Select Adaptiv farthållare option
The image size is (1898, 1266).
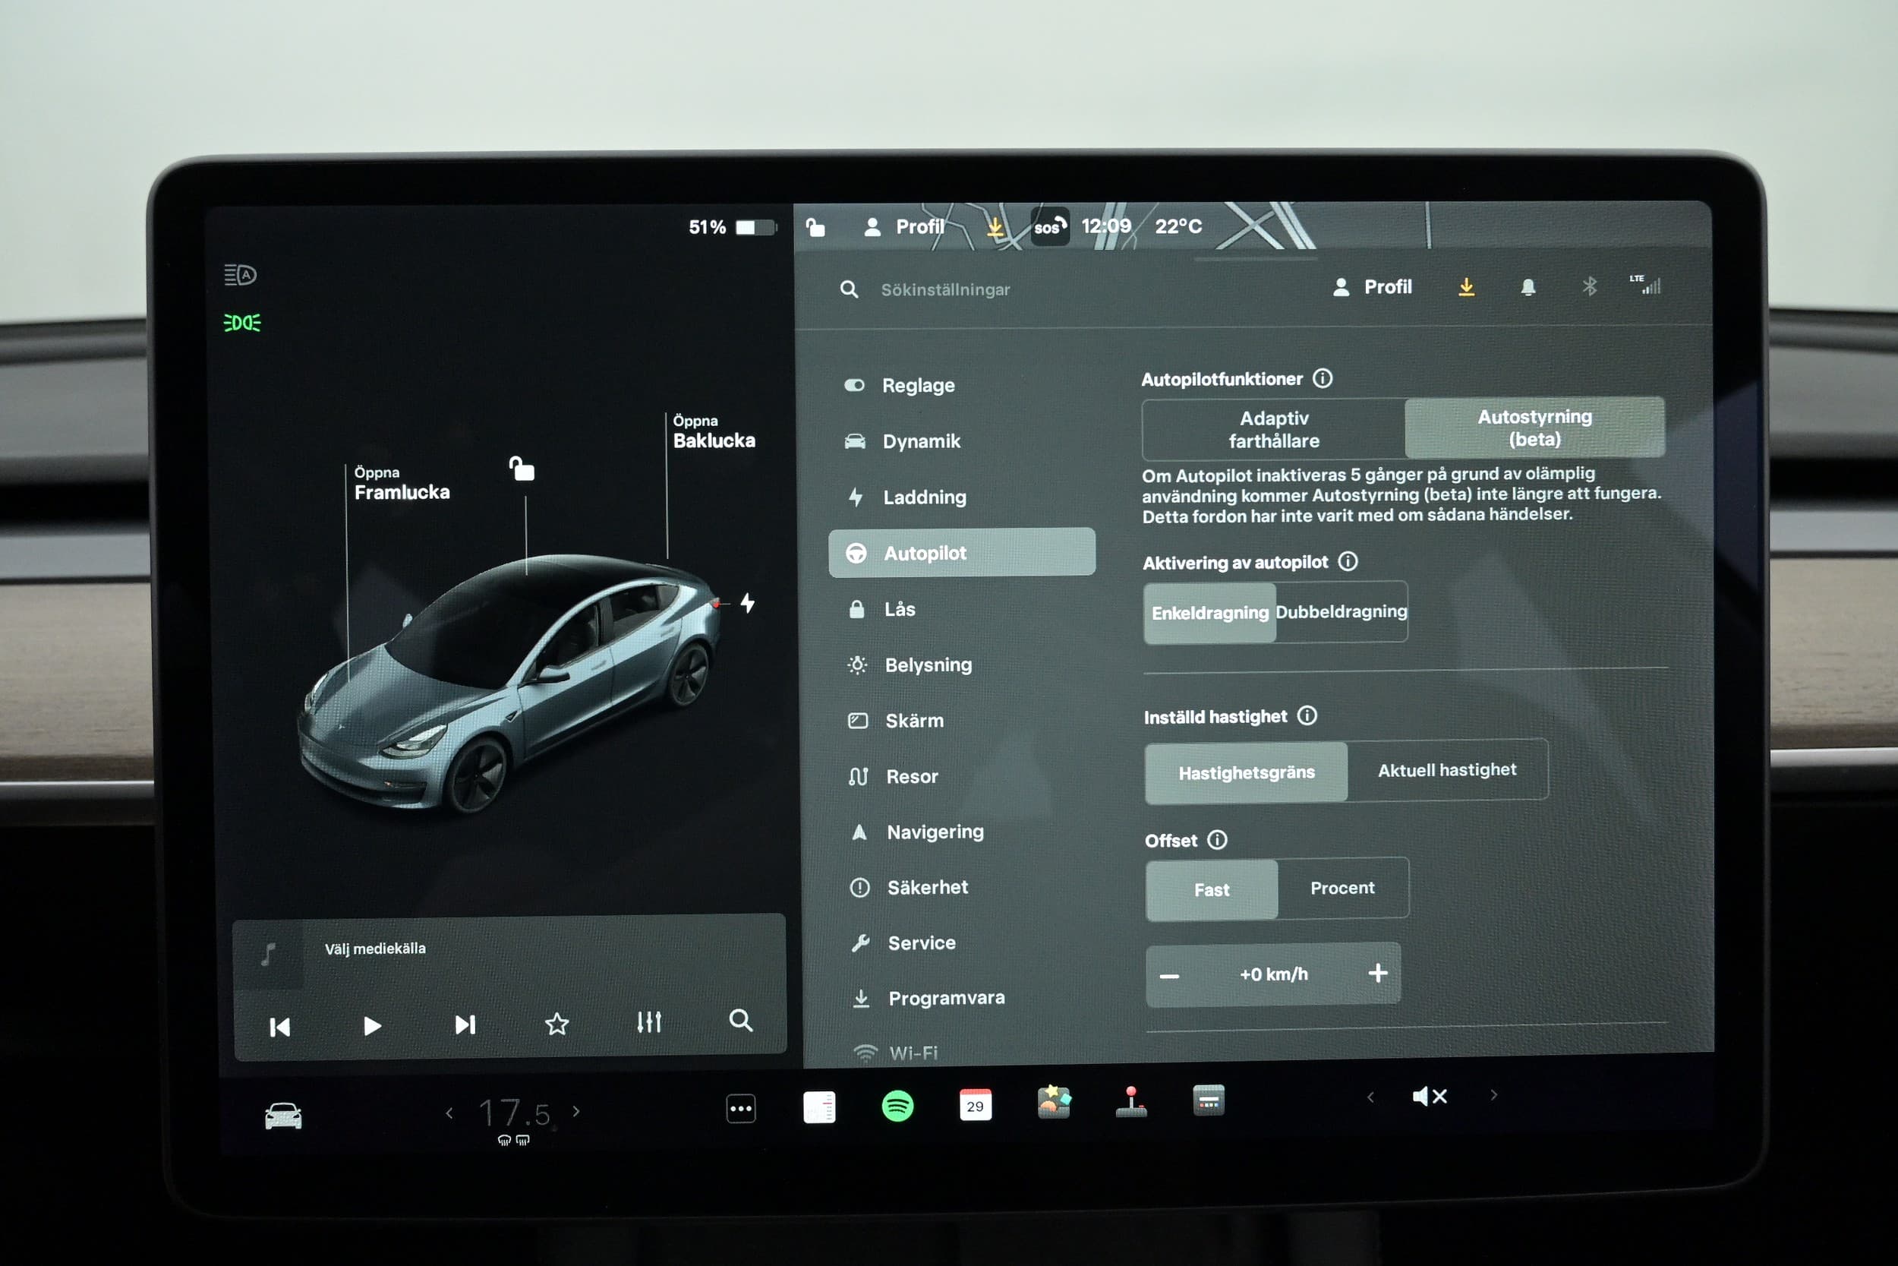(1273, 429)
